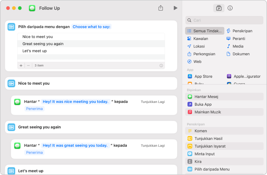Select App Store in App list
Image resolution: width=267 pixels, height=175 pixels.
click(203, 76)
